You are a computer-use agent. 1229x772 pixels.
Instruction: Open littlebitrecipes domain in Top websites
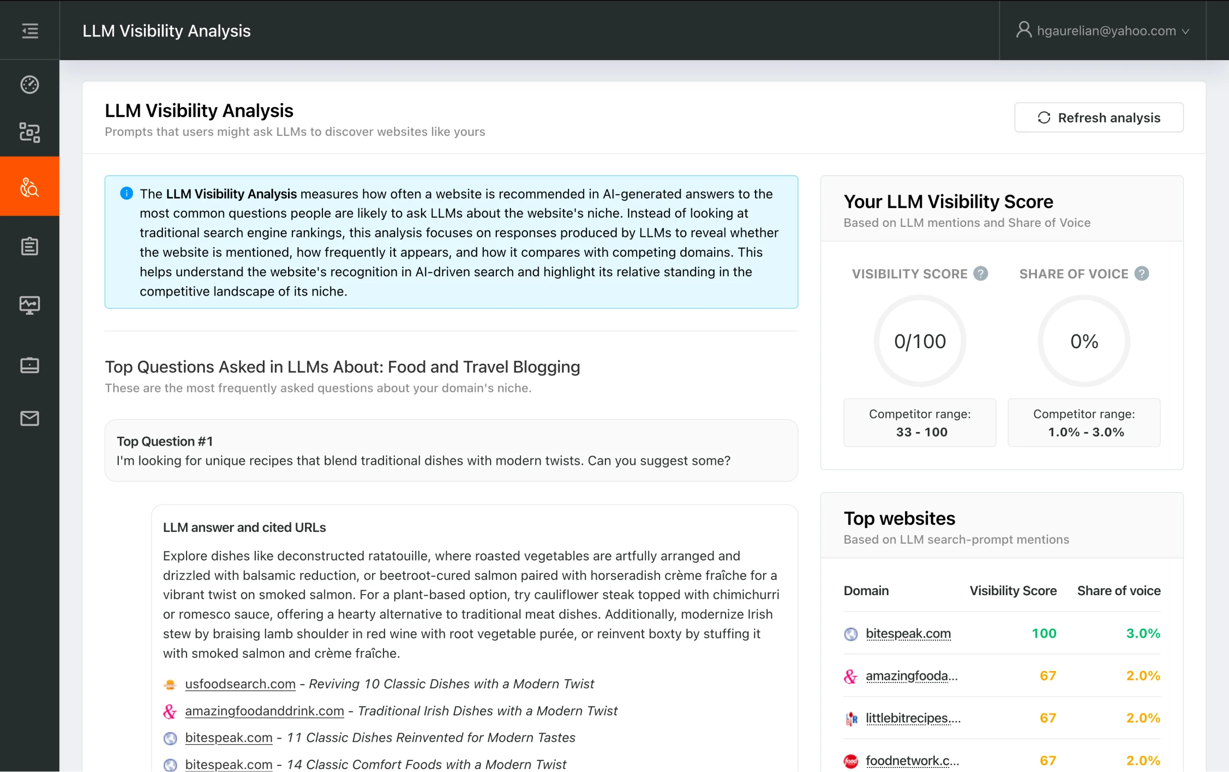[913, 718]
